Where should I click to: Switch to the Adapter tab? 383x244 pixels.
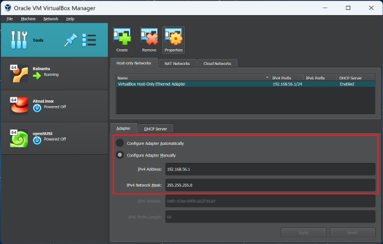124,128
